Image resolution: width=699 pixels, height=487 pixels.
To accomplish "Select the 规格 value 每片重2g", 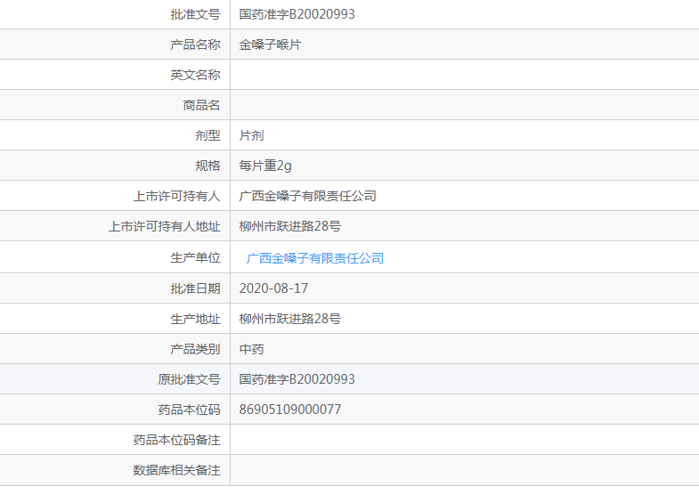I will 265,166.
